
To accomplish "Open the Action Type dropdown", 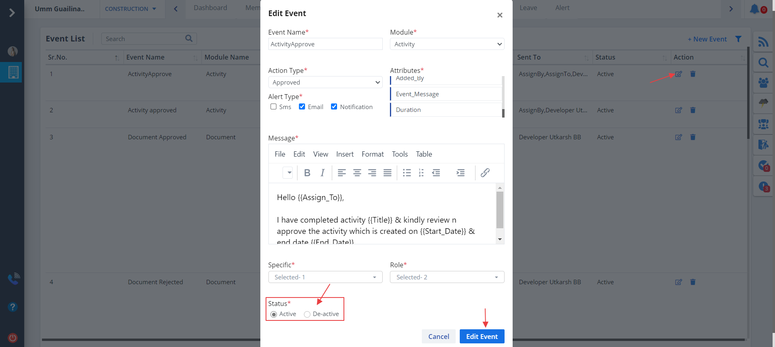I will point(325,83).
